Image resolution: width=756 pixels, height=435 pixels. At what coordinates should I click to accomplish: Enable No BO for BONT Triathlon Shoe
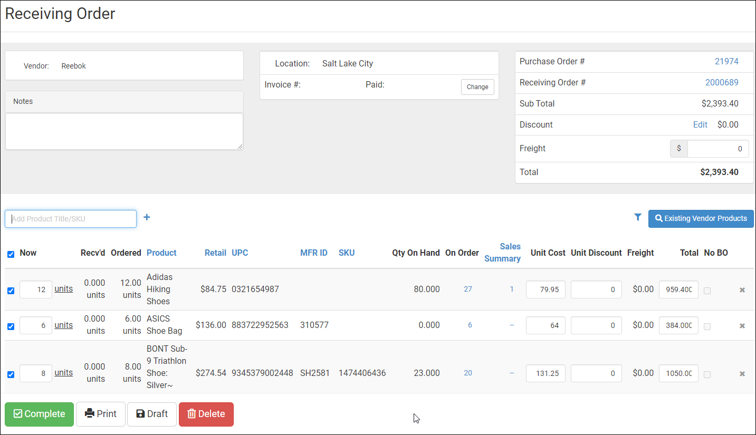point(707,374)
